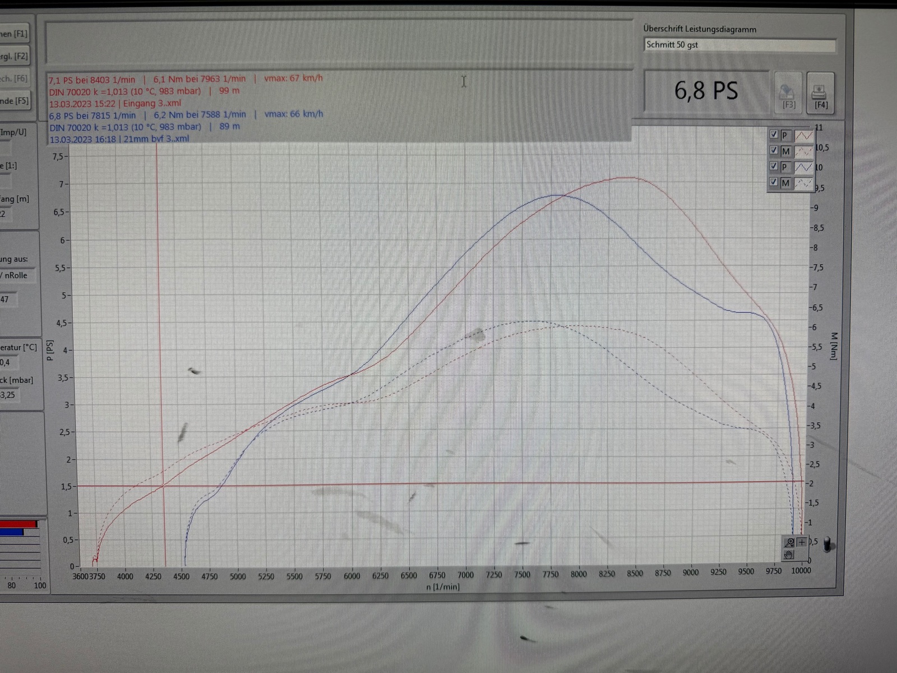Image resolution: width=897 pixels, height=673 pixels.
Task: Open red power curve line style
Action: pos(803,135)
